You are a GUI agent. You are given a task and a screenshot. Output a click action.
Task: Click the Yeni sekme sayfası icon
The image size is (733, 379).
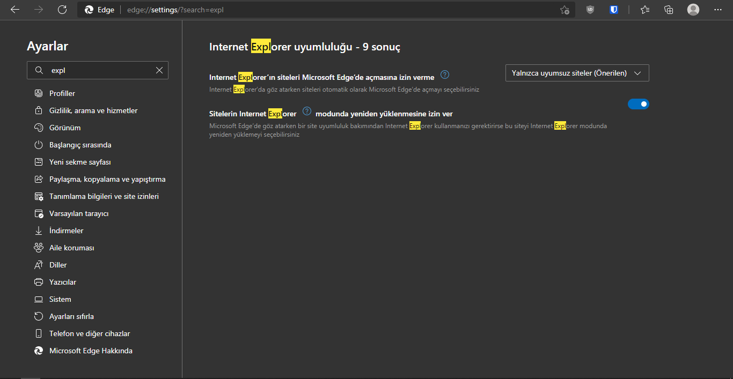(39, 162)
